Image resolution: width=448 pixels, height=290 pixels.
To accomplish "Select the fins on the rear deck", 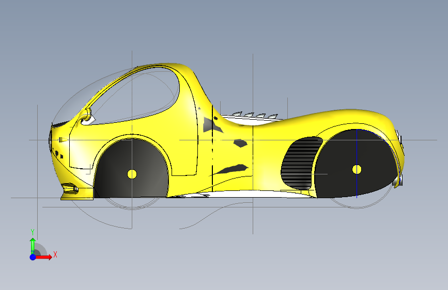I will [255, 115].
